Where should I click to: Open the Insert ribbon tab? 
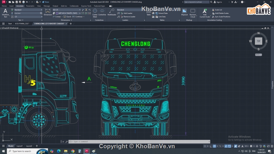[x=11, y=6]
